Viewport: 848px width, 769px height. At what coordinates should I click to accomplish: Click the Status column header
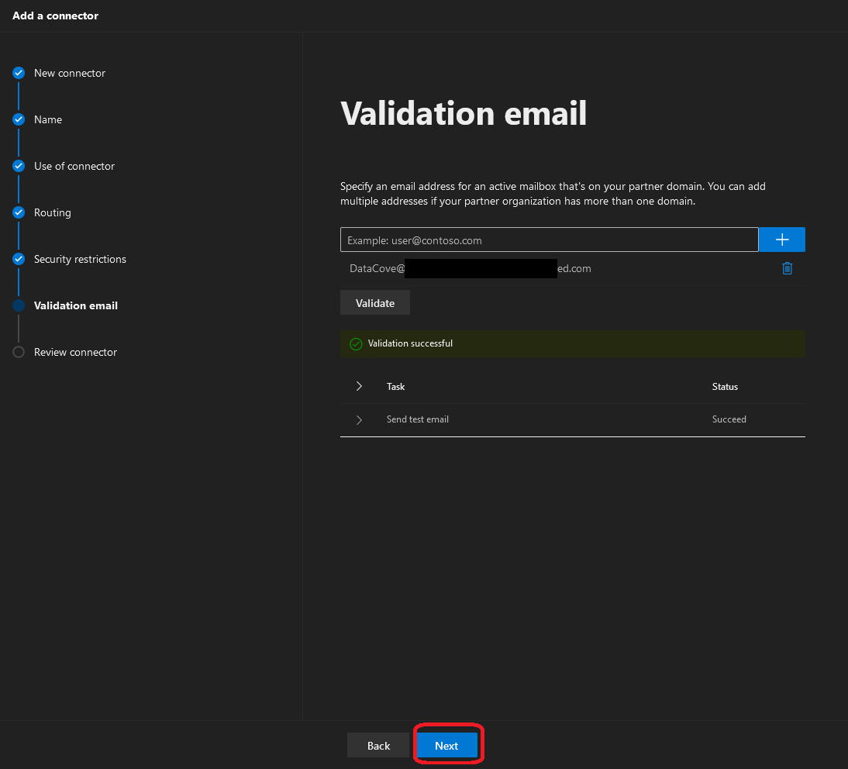pyautogui.click(x=725, y=387)
